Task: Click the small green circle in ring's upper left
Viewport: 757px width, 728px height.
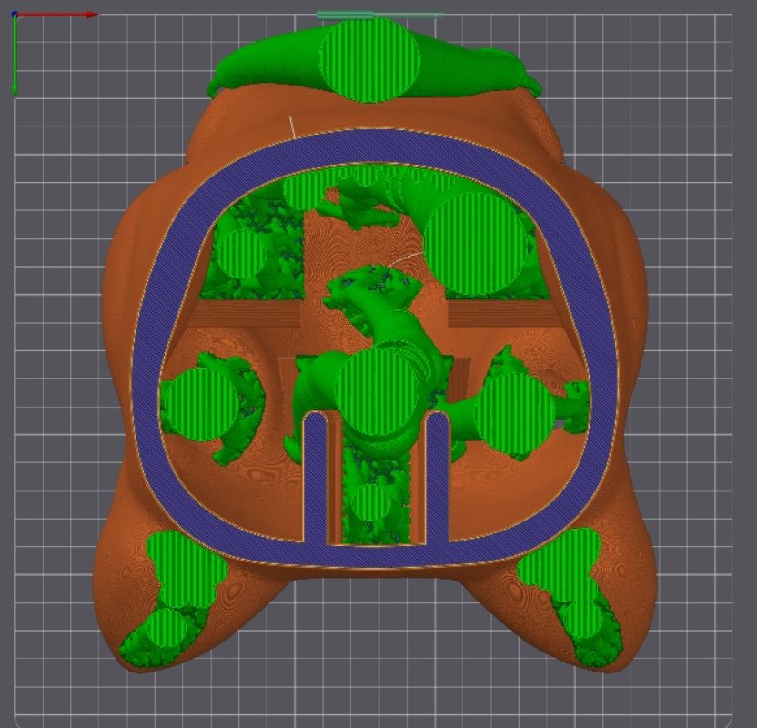Action: 241,255
